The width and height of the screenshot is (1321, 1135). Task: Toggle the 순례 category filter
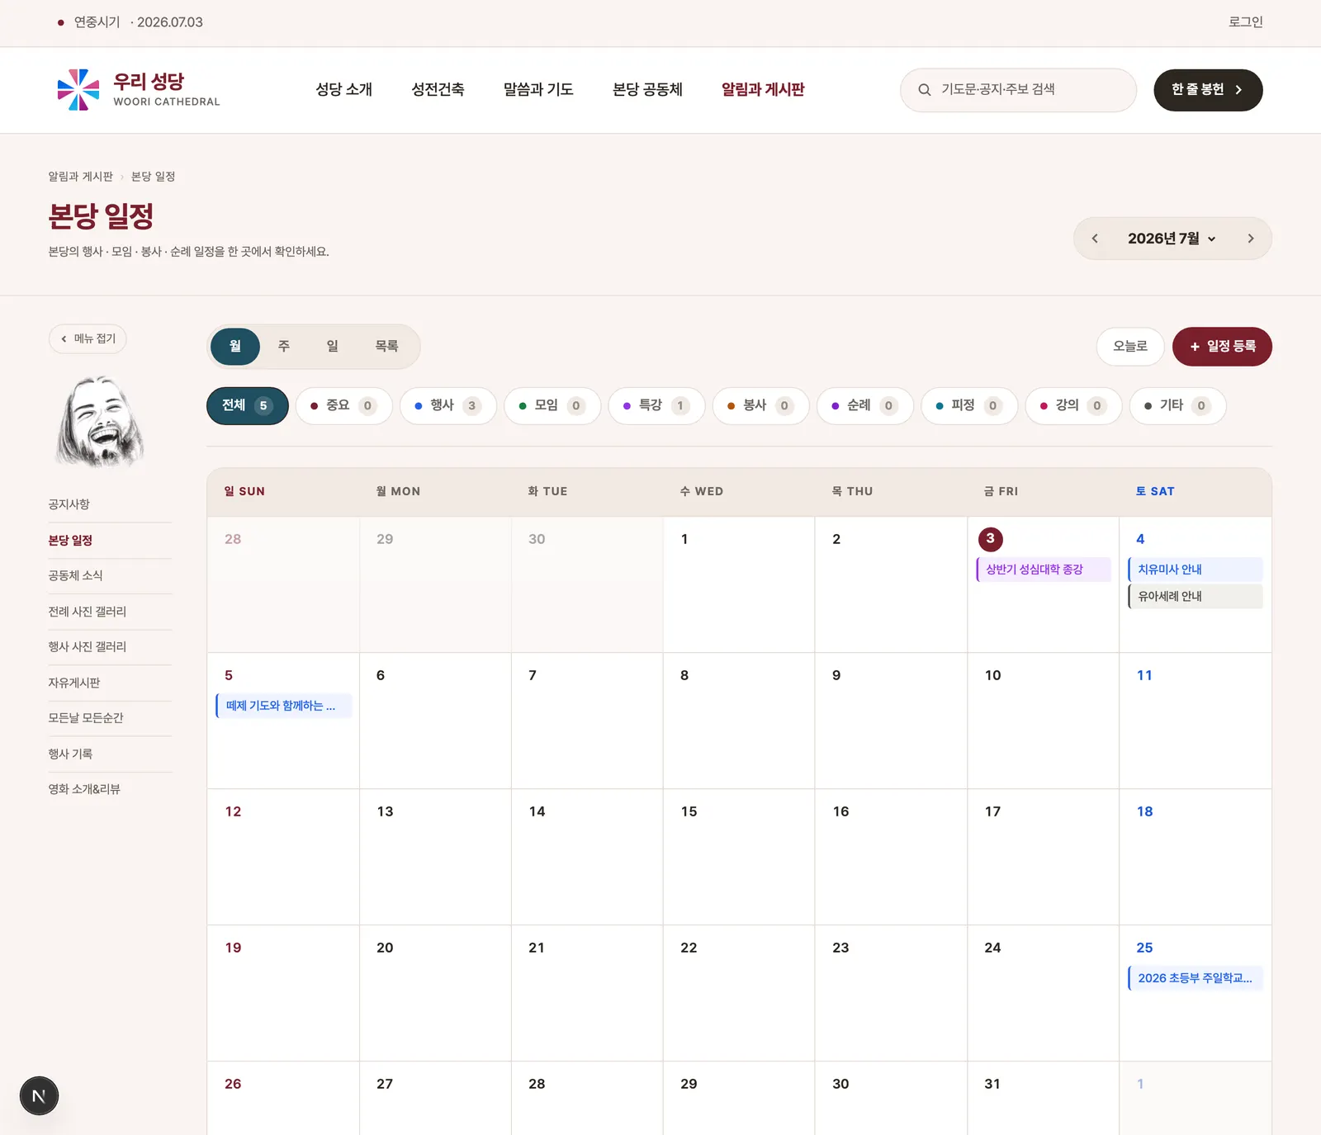coord(864,405)
